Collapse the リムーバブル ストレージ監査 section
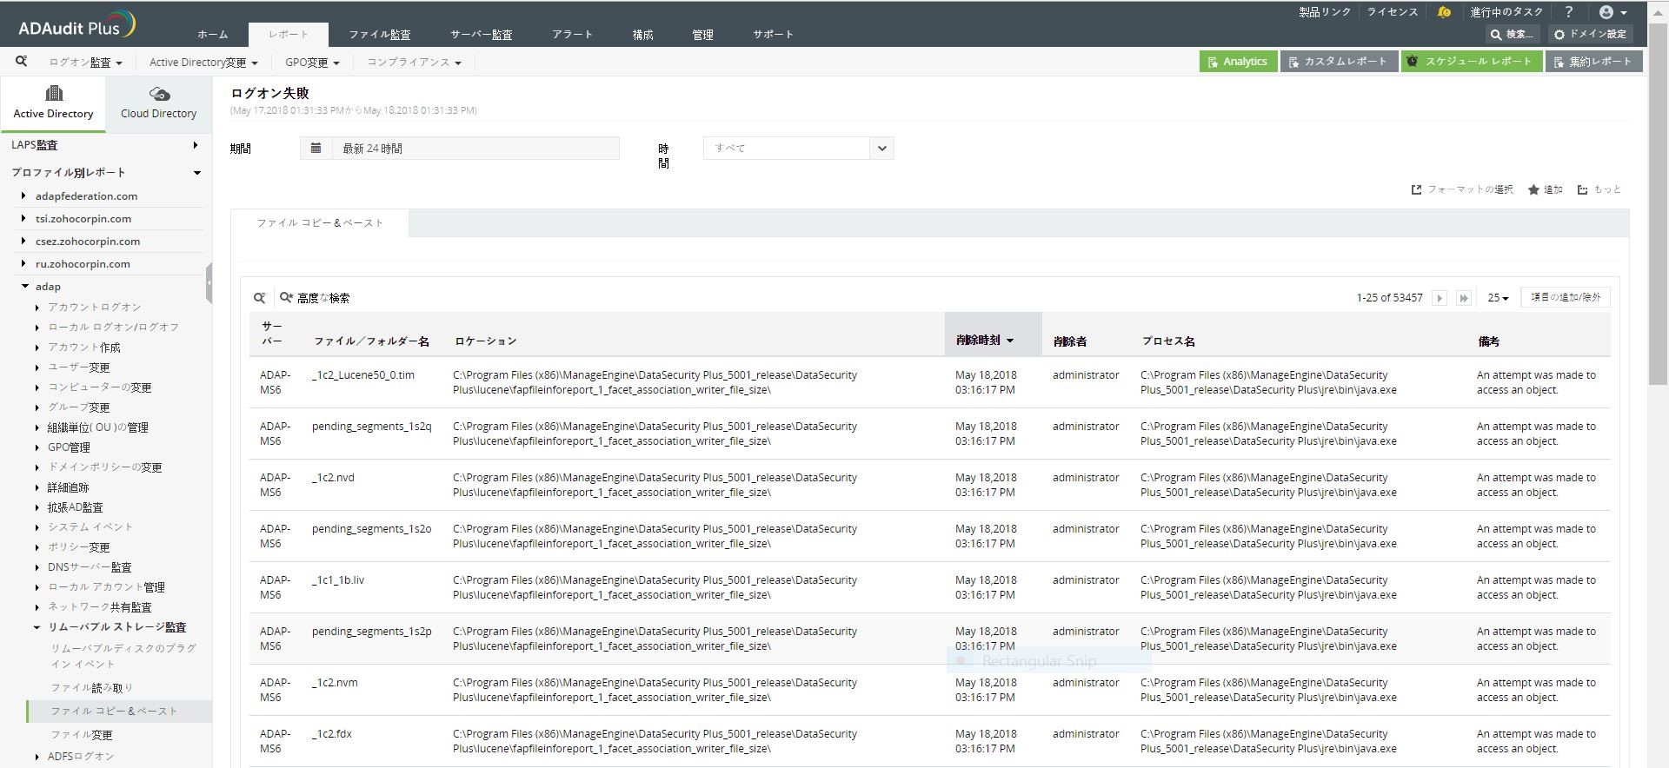The width and height of the screenshot is (1669, 768). tap(37, 627)
